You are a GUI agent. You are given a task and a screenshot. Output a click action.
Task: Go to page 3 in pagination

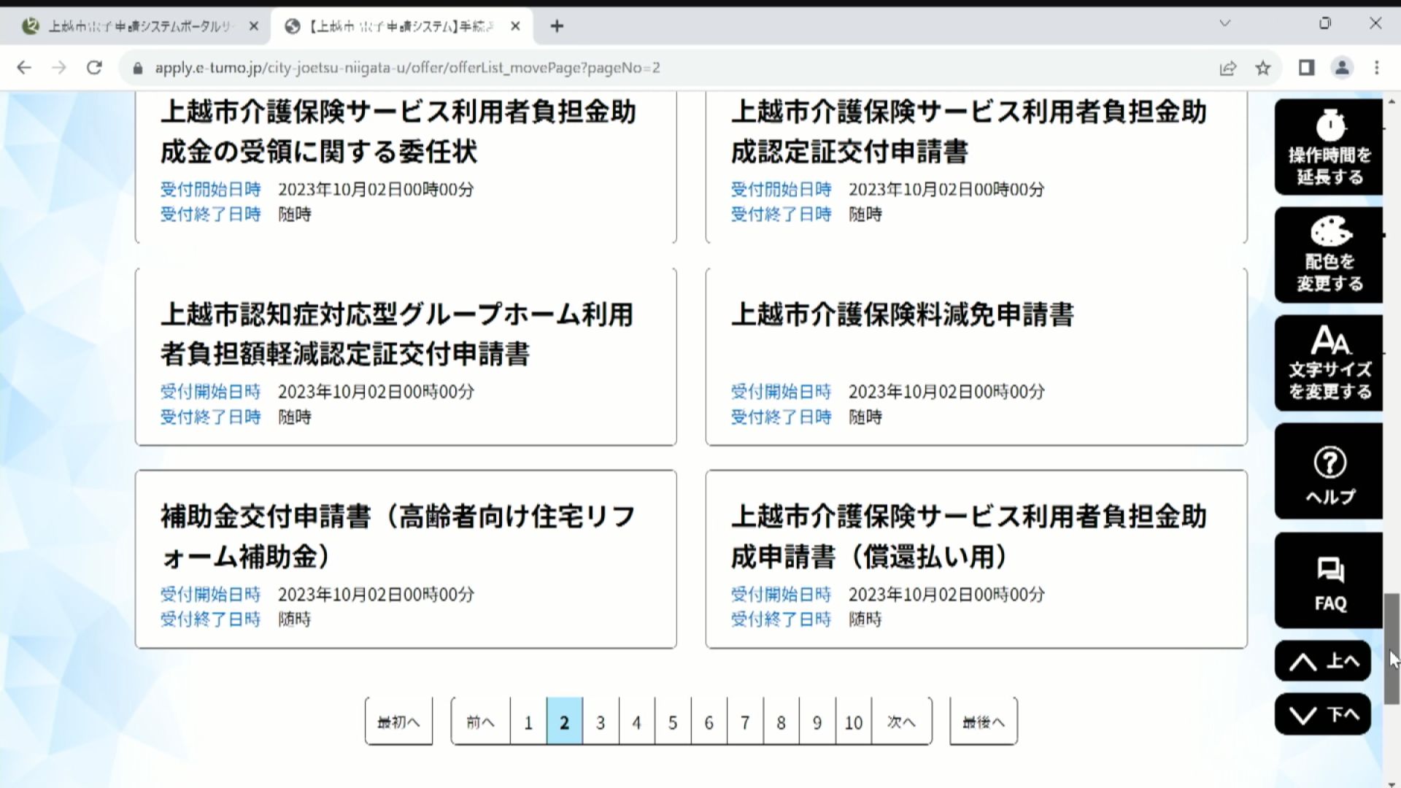601,722
